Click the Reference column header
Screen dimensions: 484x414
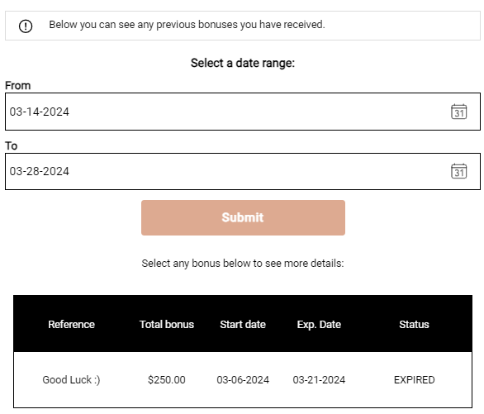(71, 325)
